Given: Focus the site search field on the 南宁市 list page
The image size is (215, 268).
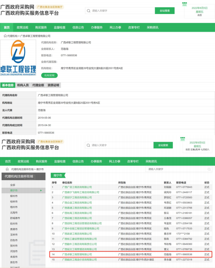Looking at the screenshot, I should tap(119, 145).
